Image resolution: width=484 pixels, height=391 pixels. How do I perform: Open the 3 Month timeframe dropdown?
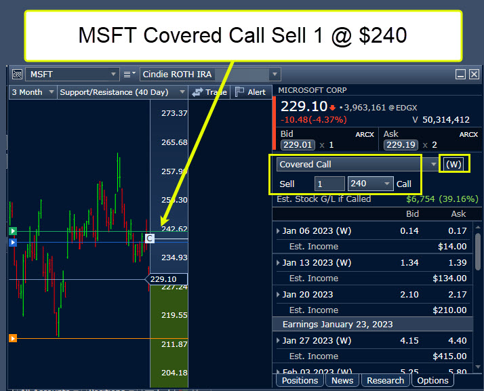(31, 92)
